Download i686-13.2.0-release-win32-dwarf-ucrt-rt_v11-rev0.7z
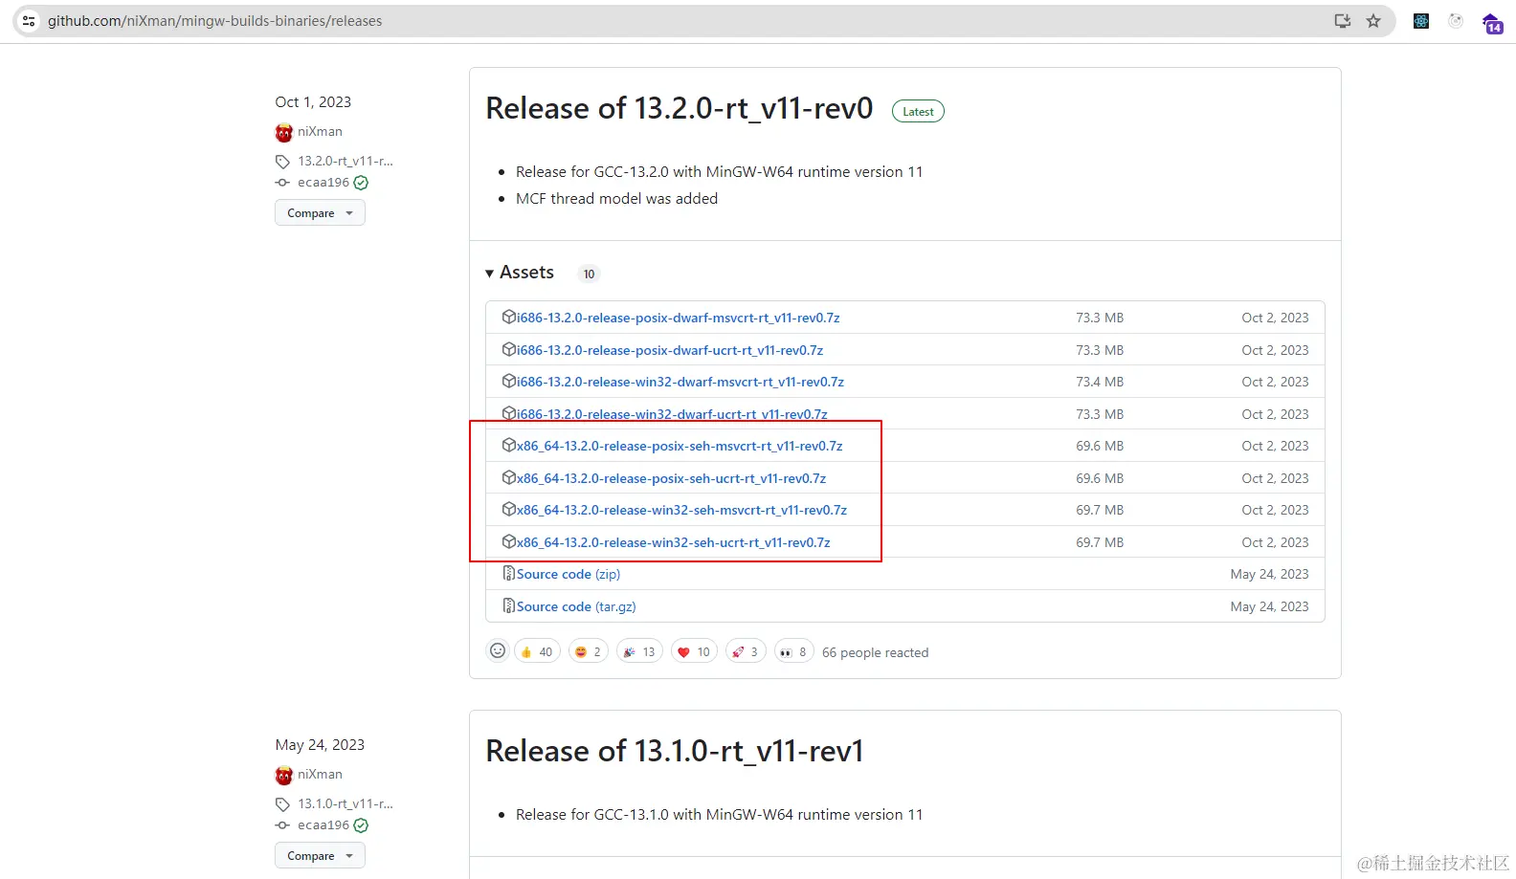The height and width of the screenshot is (879, 1516). click(672, 414)
